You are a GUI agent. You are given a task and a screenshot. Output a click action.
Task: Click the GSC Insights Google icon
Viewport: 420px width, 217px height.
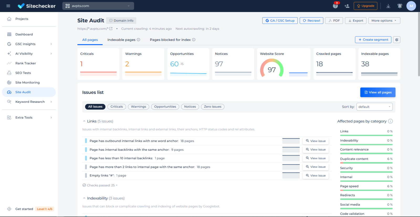coord(9,44)
